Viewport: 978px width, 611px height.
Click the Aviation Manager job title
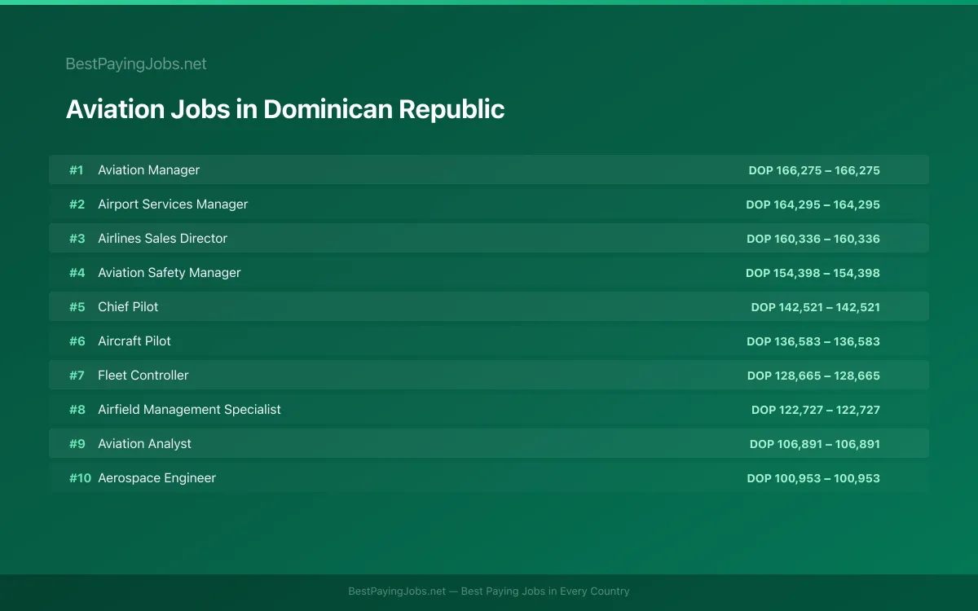click(148, 170)
